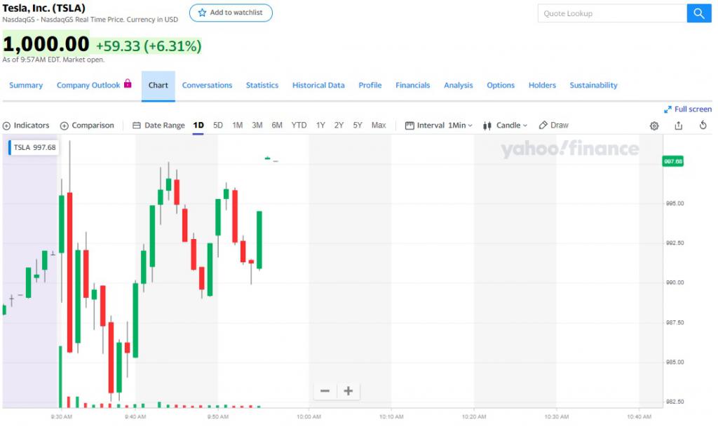Click the Draw pencil icon
This screenshot has height=429, width=718.
click(543, 125)
